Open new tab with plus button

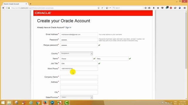[x=31, y=4]
